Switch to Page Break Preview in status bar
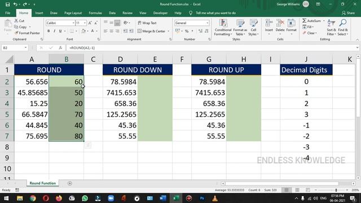The width and height of the screenshot is (361, 203). click(308, 190)
